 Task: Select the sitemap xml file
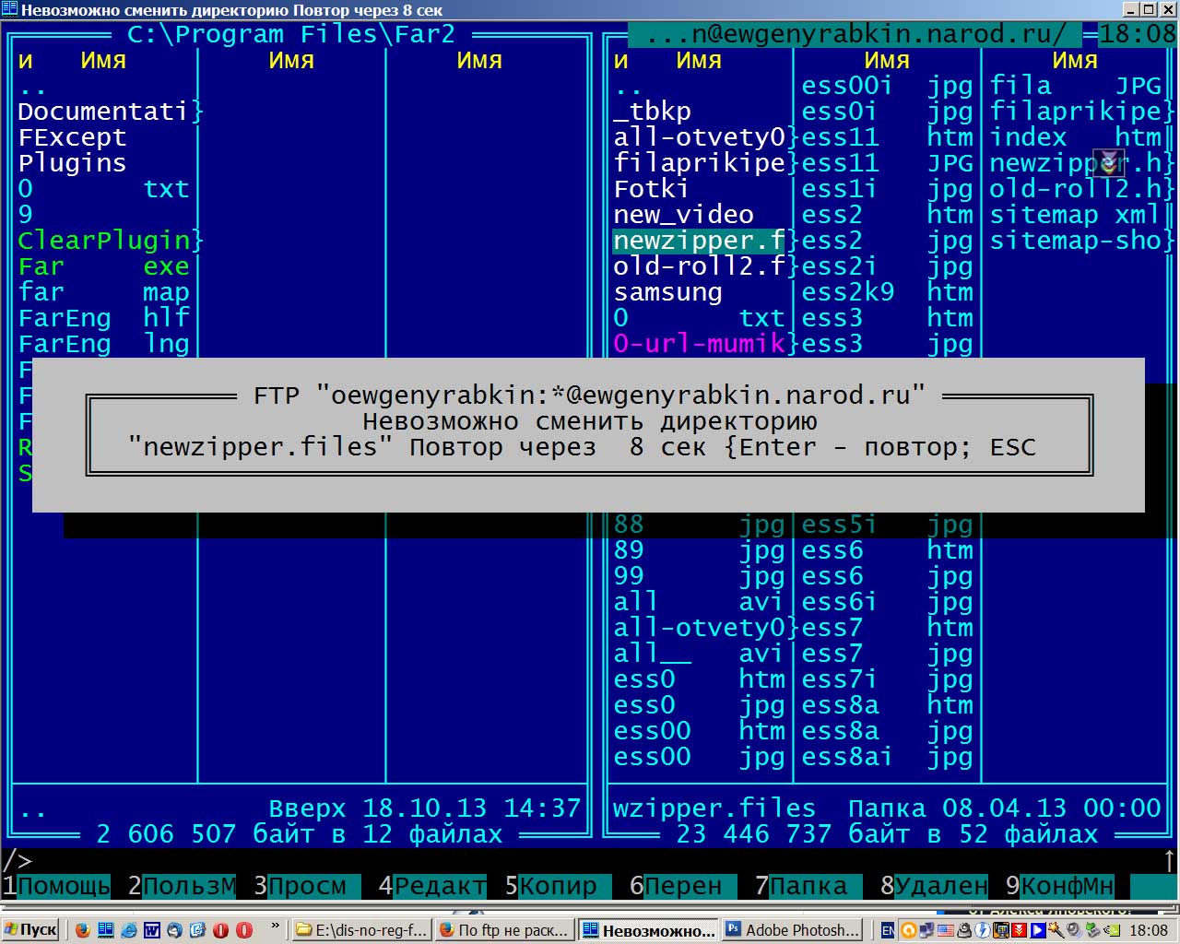coord(1075,215)
